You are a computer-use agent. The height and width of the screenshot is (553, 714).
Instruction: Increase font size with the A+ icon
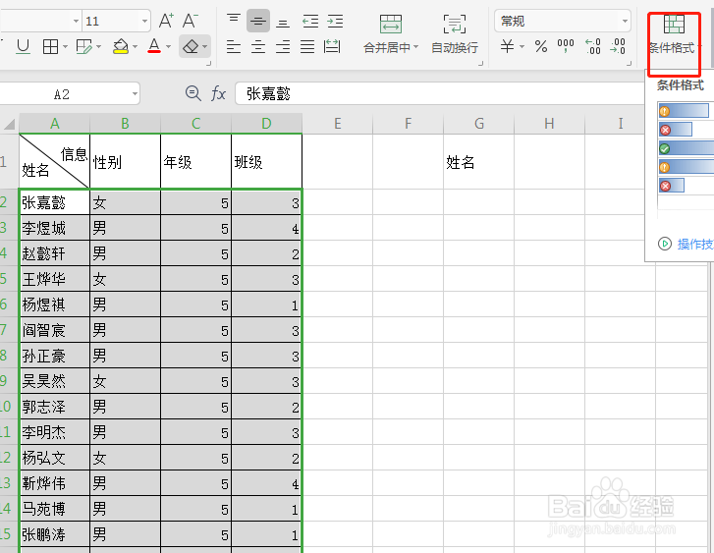pos(166,21)
